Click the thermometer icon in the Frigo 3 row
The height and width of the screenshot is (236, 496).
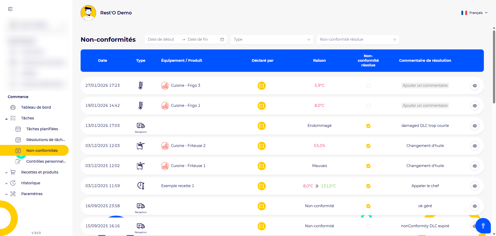141,85
